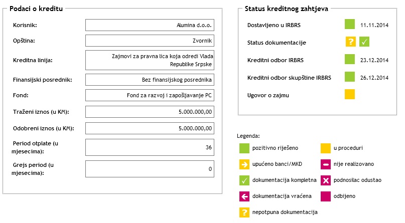This screenshot has height=223, width=405.
Task: Click the Korisnik field showing Alumina d.o.o.
Action: coord(150,25)
